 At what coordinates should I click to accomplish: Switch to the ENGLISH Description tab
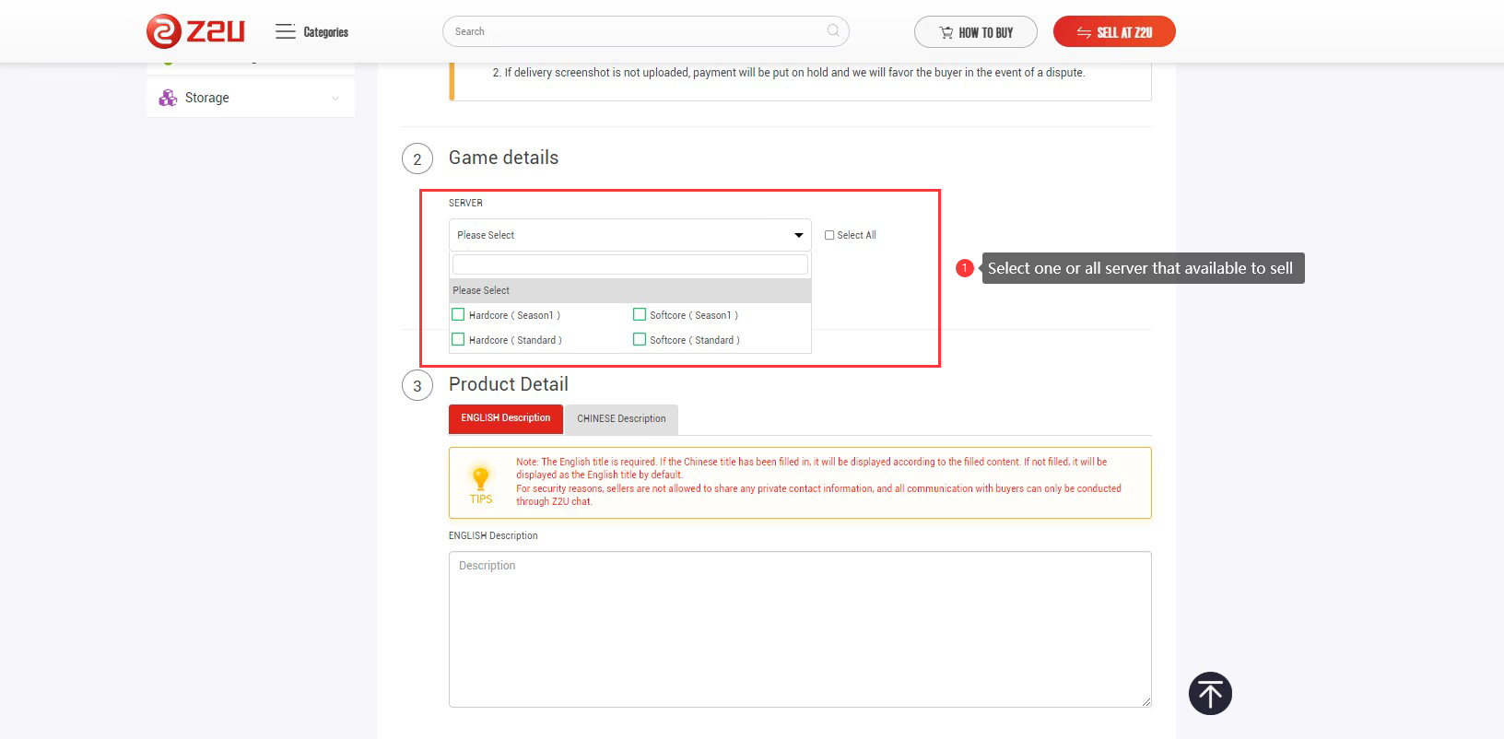[x=505, y=418]
